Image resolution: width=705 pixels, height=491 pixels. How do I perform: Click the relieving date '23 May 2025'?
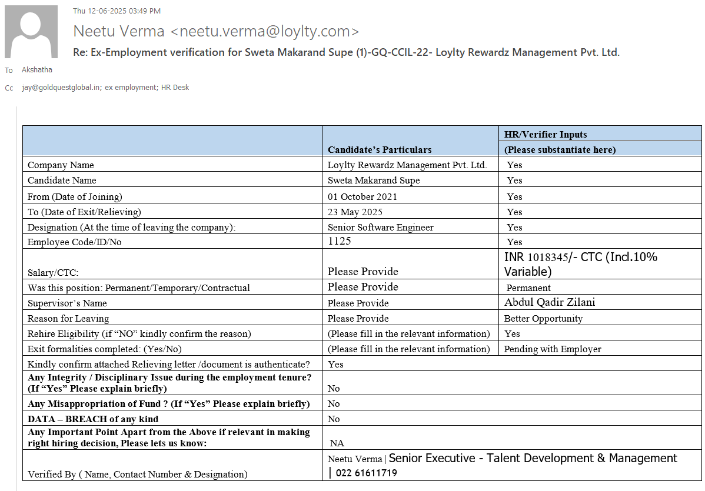coord(356,212)
